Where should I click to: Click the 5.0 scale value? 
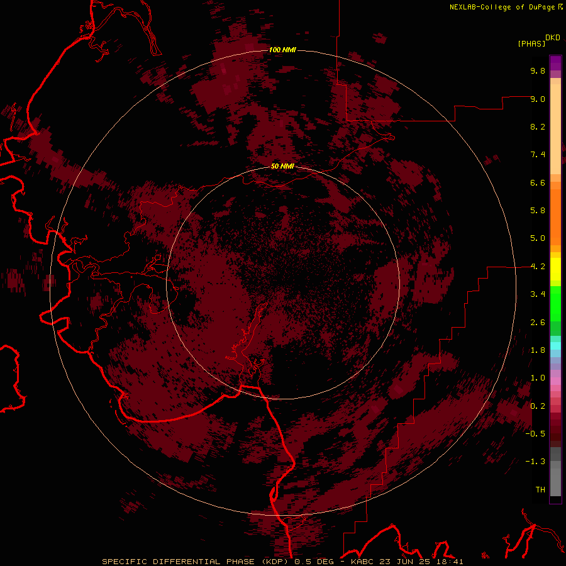click(538, 238)
